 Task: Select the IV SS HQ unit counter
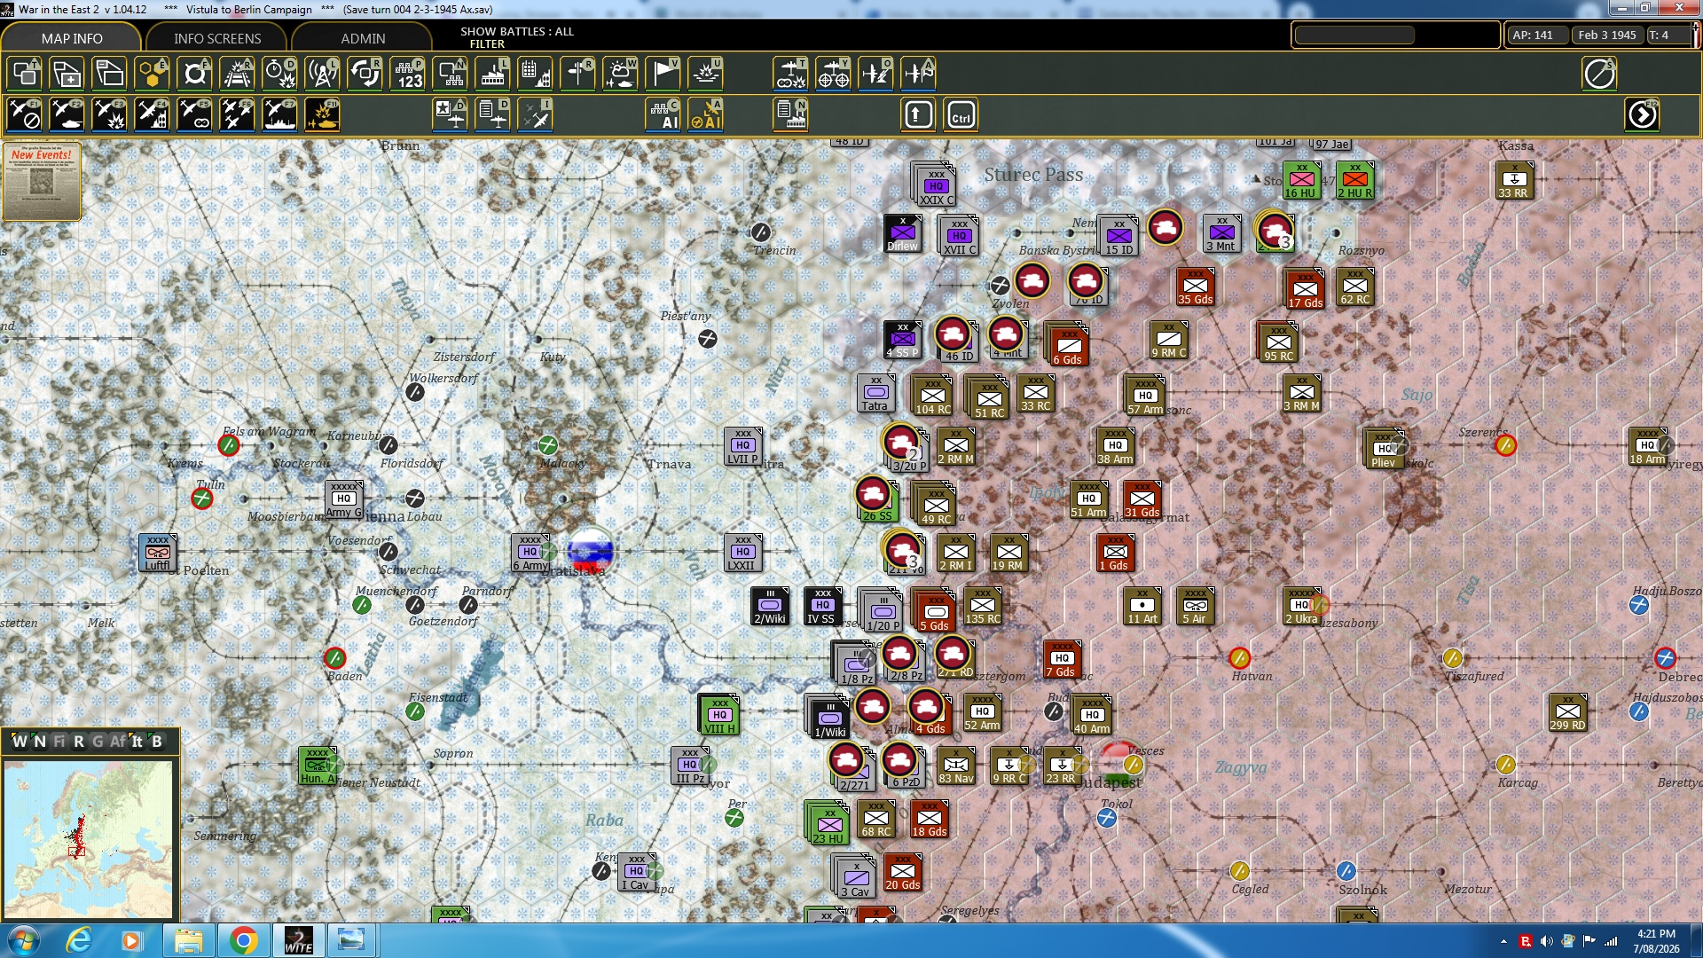coord(821,606)
